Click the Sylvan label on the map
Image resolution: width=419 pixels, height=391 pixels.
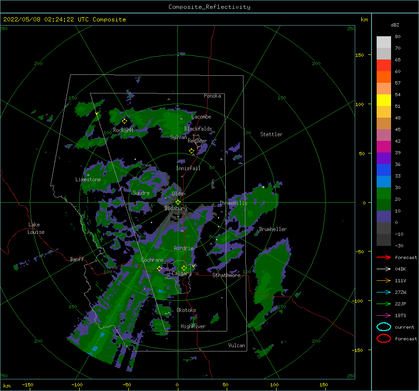point(178,137)
